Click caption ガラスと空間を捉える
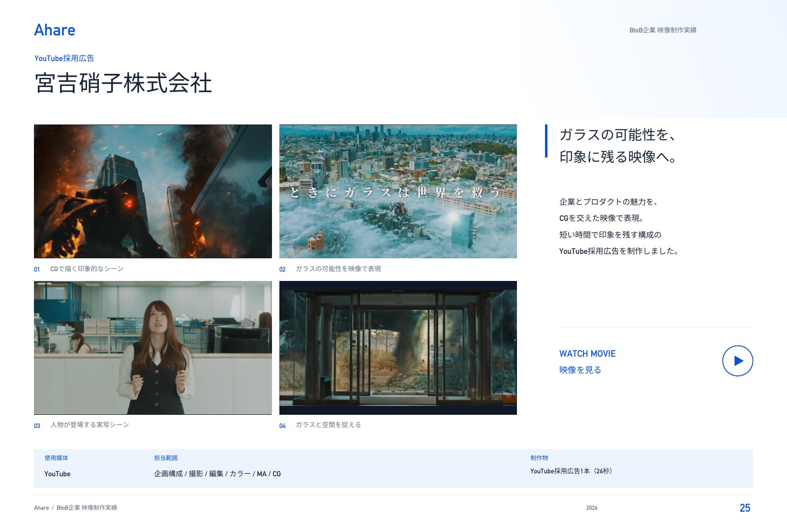The image size is (787, 525). point(328,425)
